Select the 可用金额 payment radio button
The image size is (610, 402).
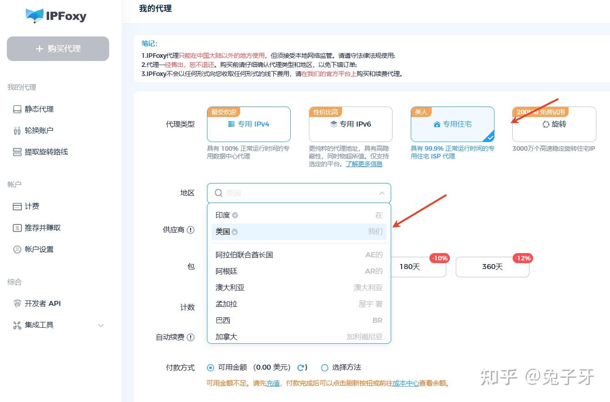210,367
